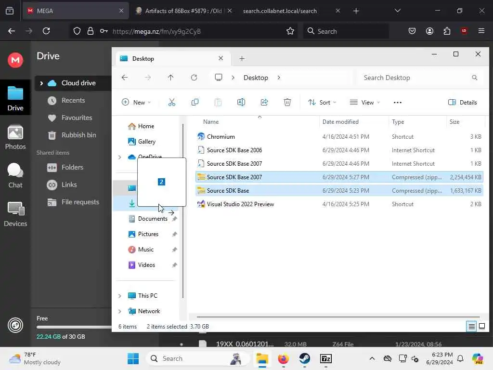Click the Explorer horizontal scrollbar
The width and height of the screenshot is (493, 370).
pos(338,317)
